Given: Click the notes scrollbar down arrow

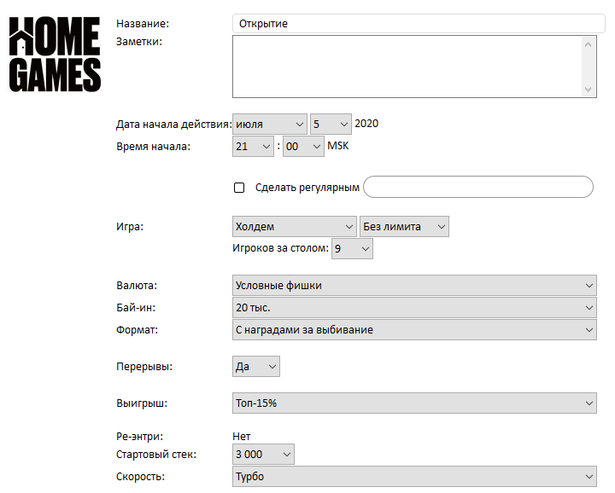Looking at the screenshot, I should 588,90.
